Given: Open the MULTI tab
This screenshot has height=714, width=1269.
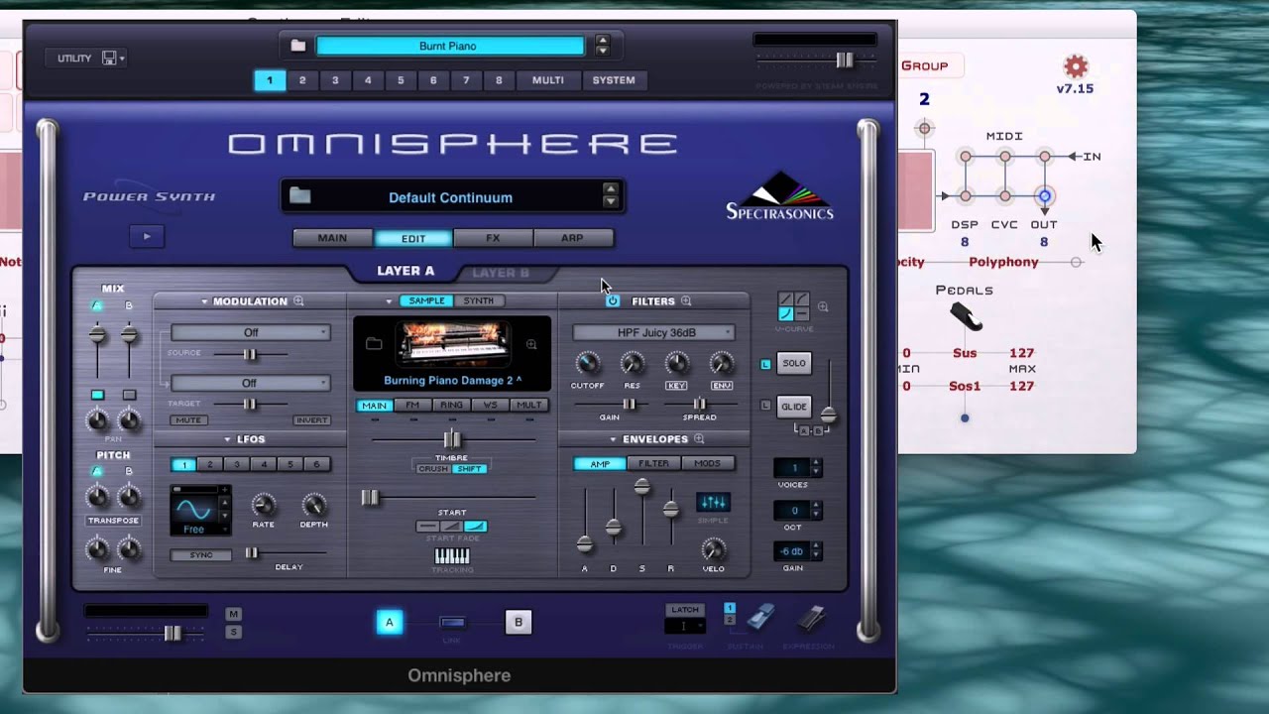Looking at the screenshot, I should (x=548, y=80).
